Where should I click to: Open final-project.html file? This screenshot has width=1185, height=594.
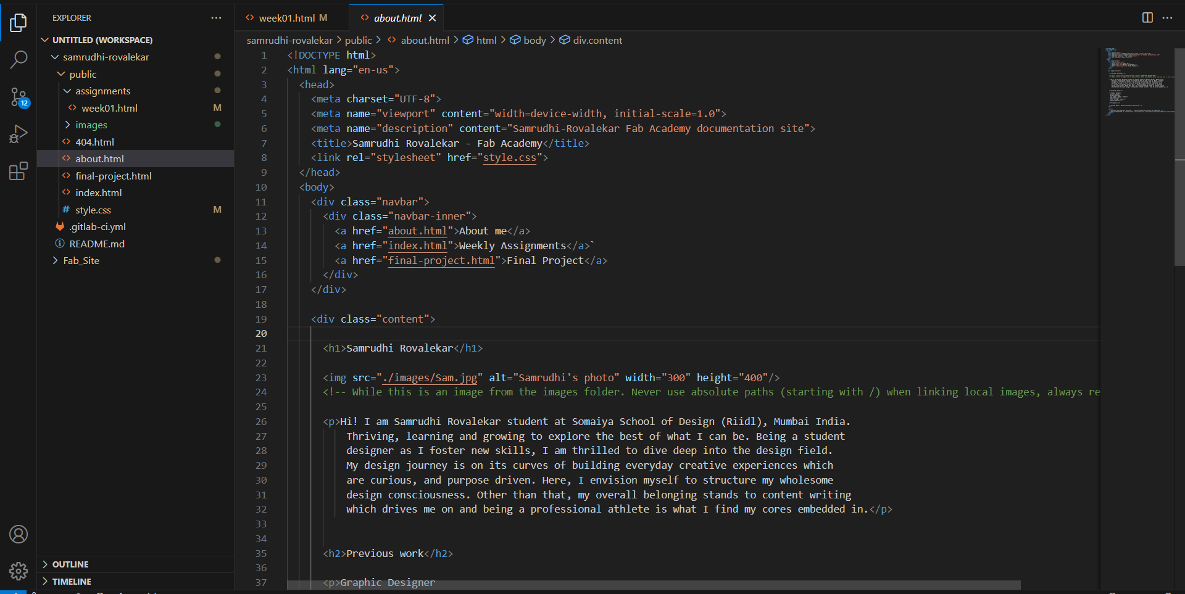tap(114, 176)
